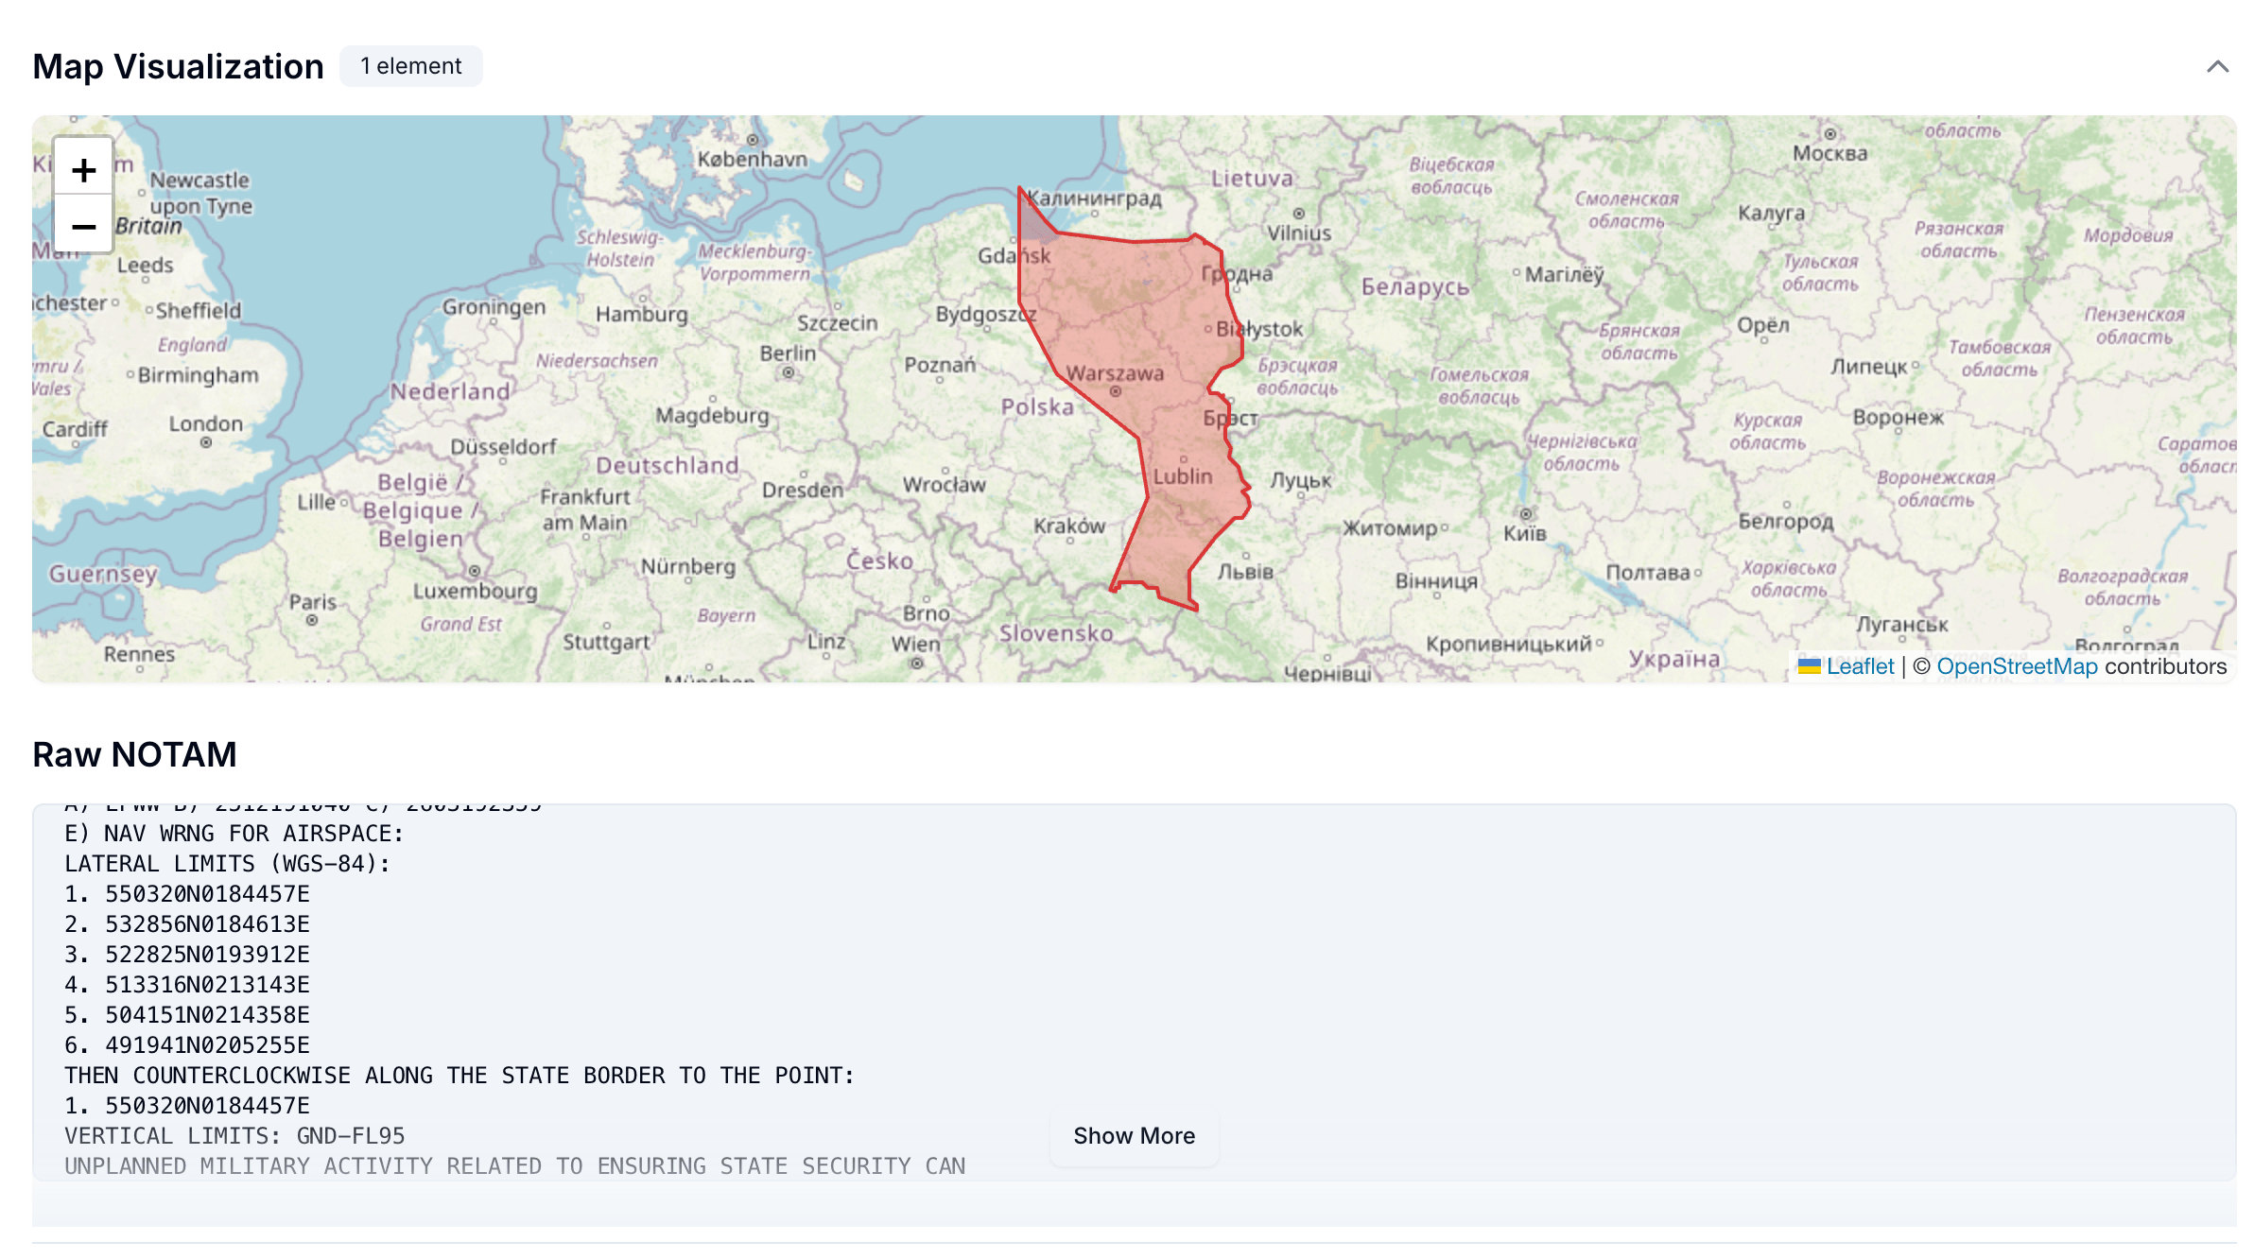Click 'THEN COUNTERCLOCKWISE ALONG THE STATE BORDER' line
This screenshot has width=2254, height=1259.
click(459, 1076)
